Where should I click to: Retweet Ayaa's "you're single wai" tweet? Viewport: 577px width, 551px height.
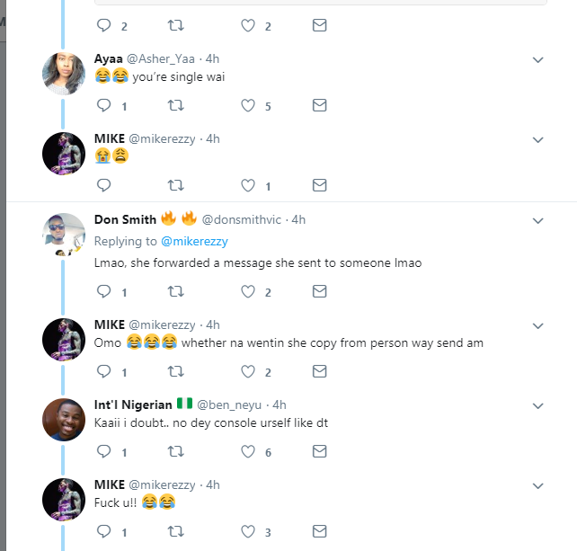pos(176,105)
